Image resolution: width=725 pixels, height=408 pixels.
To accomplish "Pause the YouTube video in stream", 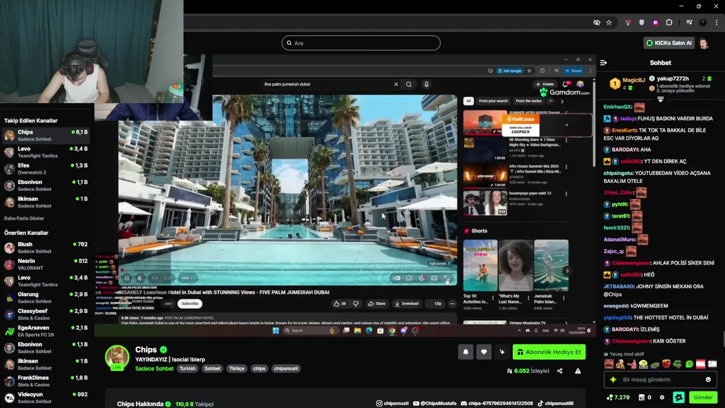I will (127, 278).
